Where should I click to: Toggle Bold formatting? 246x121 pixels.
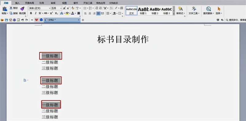[31, 13]
